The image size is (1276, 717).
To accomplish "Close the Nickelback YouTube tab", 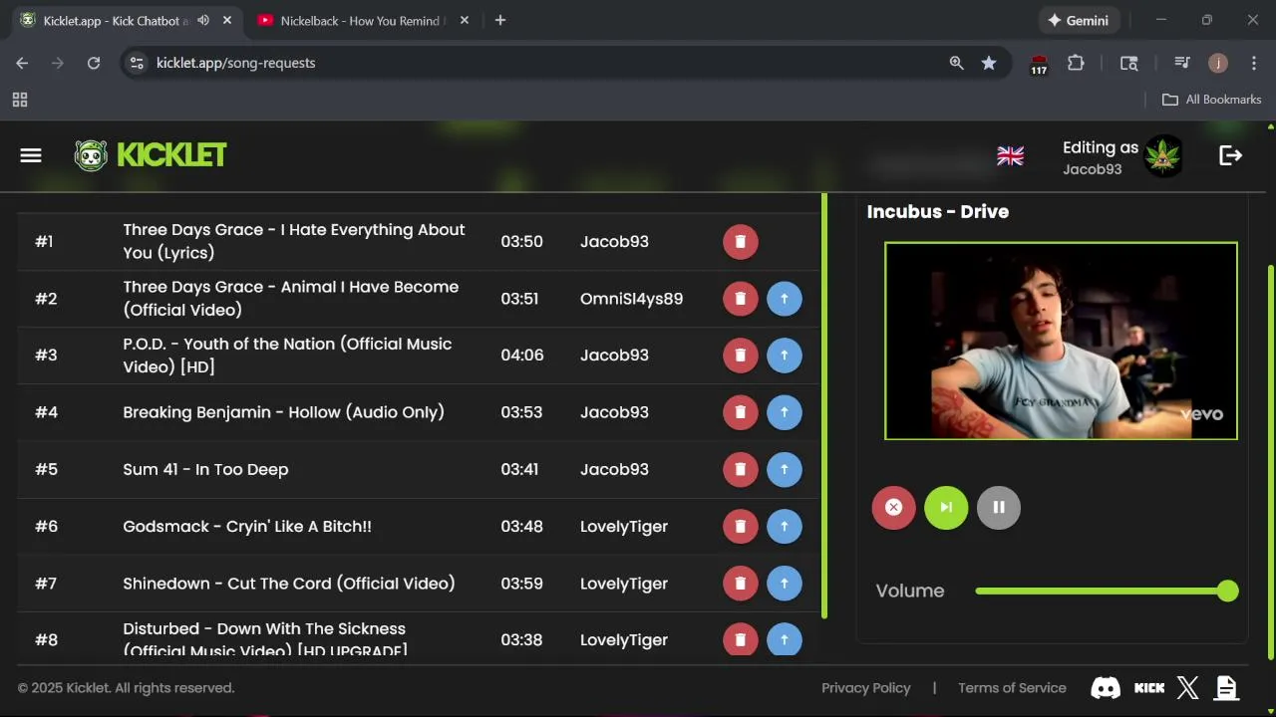I will coord(467,20).
